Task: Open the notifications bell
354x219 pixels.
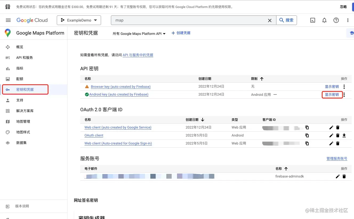Action: click(x=324, y=20)
